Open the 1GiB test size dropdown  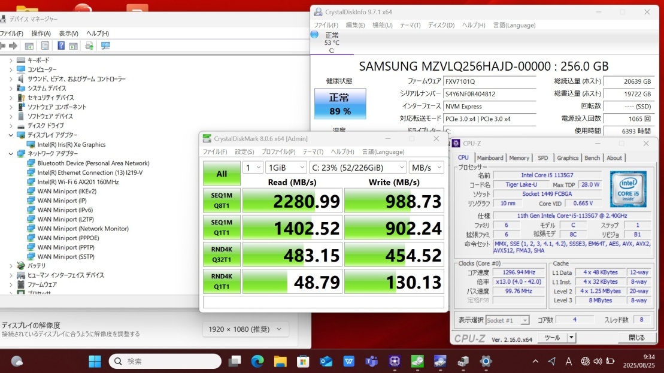(x=286, y=168)
